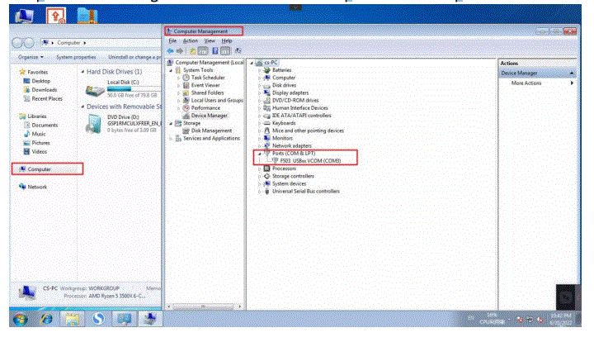Click the Computer device category icon
This screenshot has height=342, width=594.
pos(266,78)
